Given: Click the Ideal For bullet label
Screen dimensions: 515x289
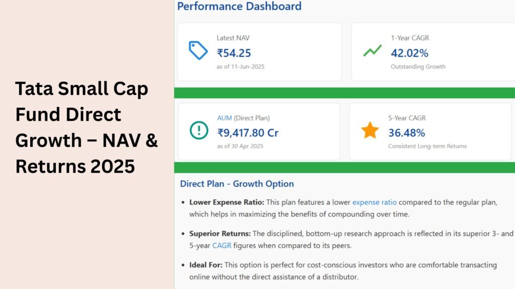Looking at the screenshot, I should [206, 265].
